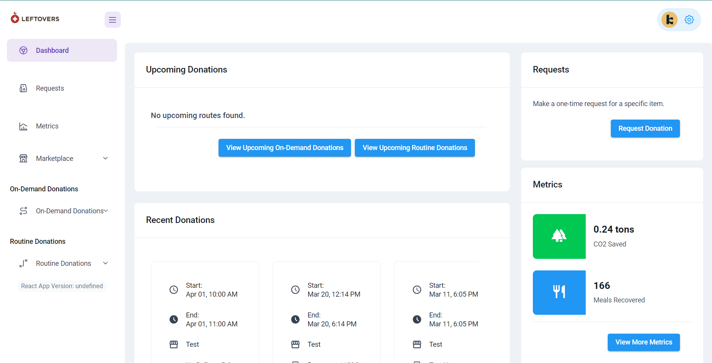Screen dimensions: 712x363
Task: Click the '0.24 tons' value
Action: 614,229
